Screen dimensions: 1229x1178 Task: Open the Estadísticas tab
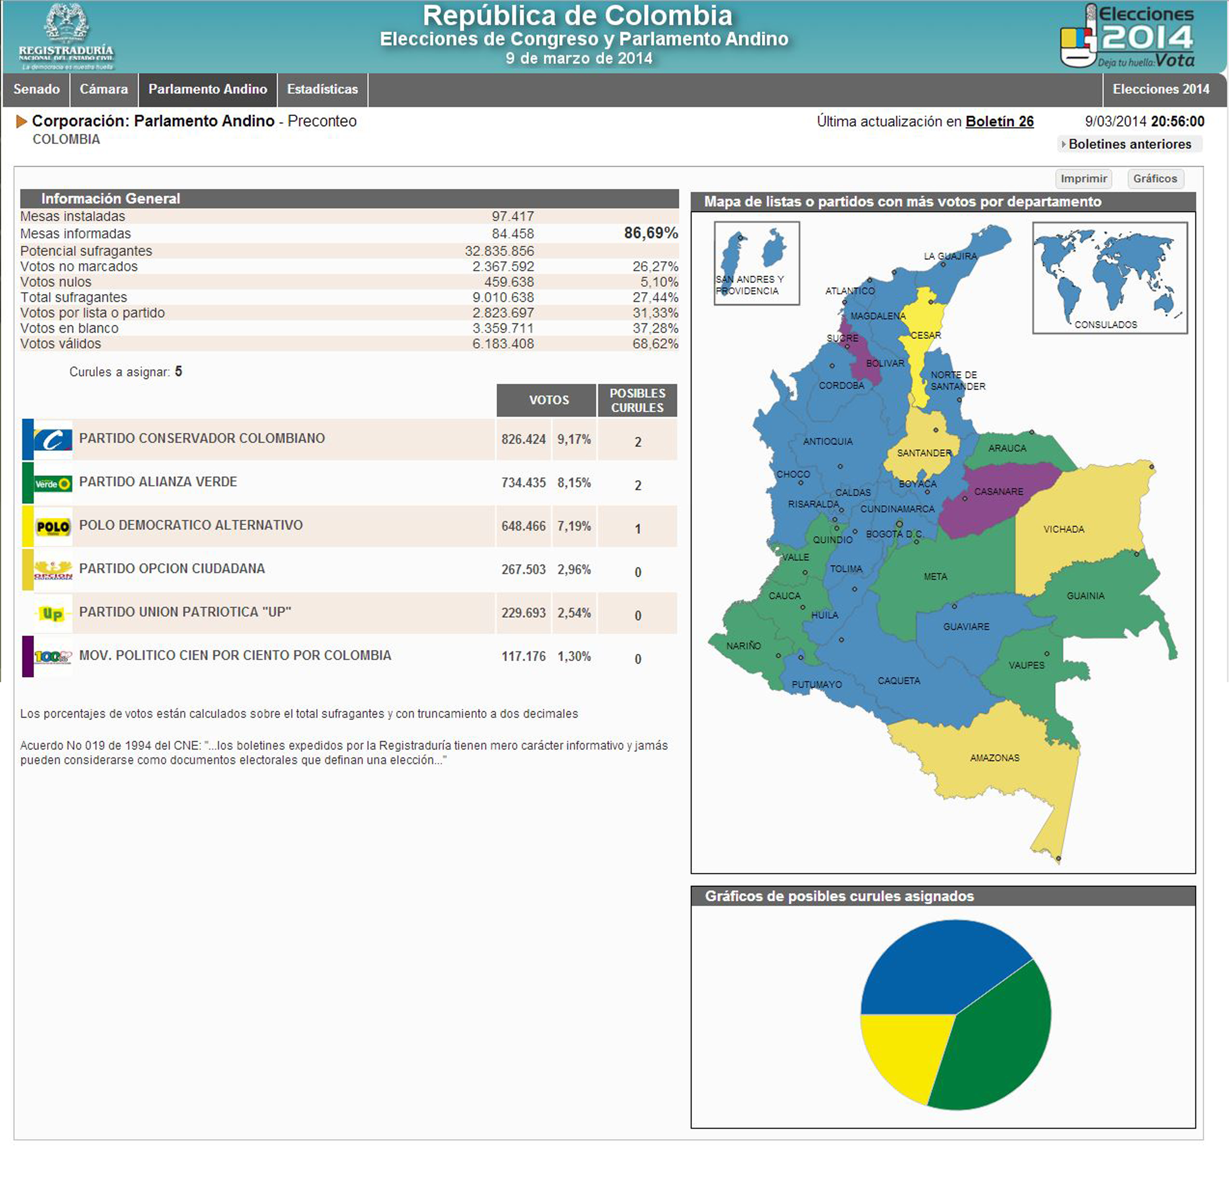click(322, 89)
